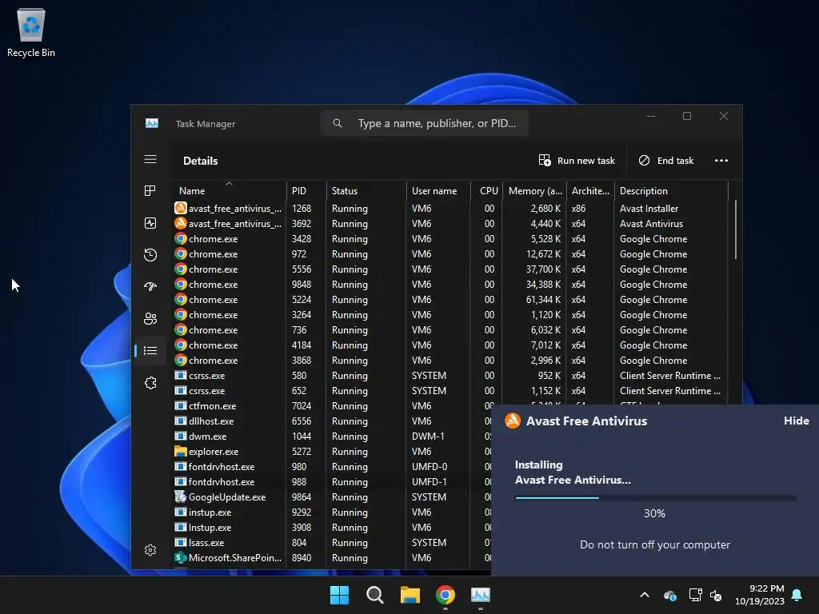
Task: Sort by the Description column header
Action: tap(671, 191)
